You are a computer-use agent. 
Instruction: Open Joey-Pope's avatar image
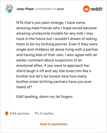tap(9, 9)
